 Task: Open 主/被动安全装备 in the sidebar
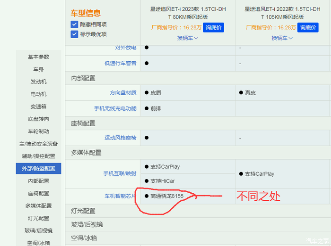[x=38, y=144]
